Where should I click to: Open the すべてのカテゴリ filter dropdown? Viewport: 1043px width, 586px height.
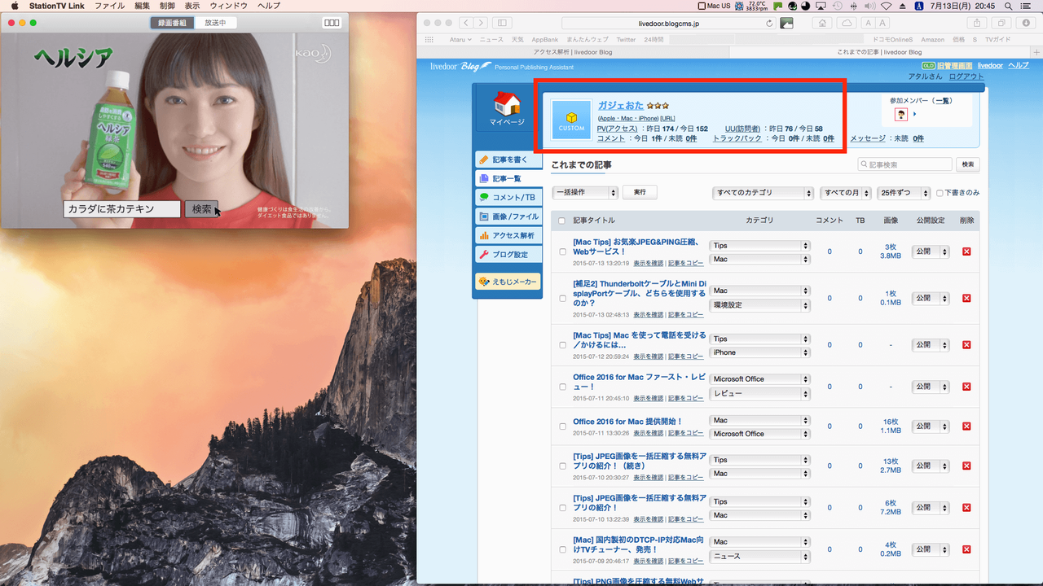pos(763,193)
